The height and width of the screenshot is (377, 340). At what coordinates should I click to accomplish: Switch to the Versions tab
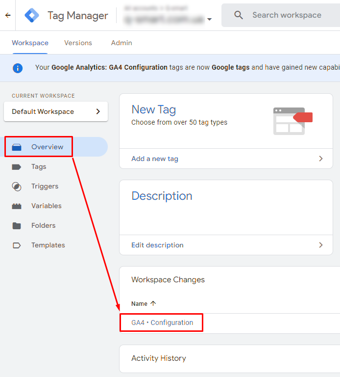point(78,43)
